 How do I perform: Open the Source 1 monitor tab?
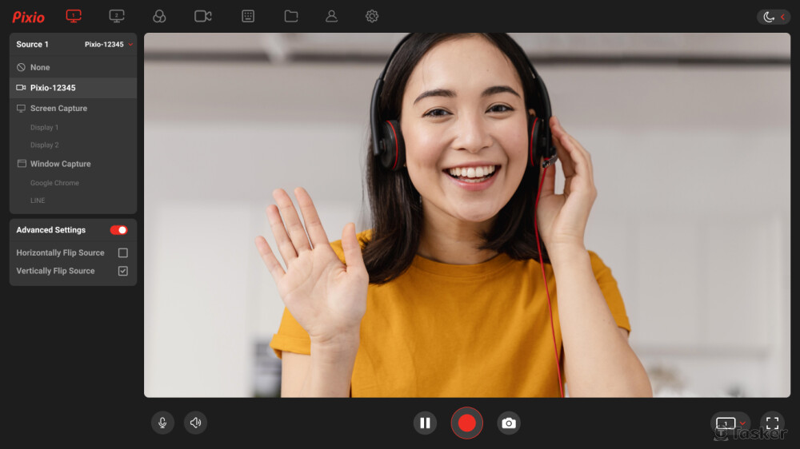pos(74,16)
